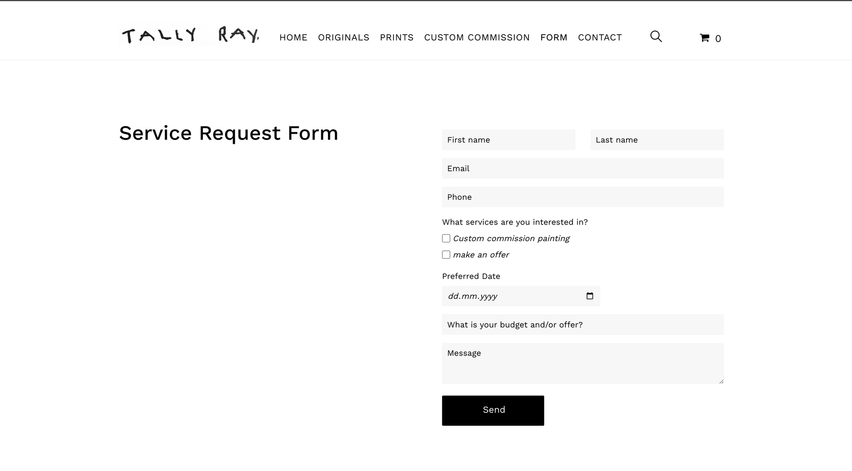This screenshot has height=471, width=852.
Task: Tick the Custom commission painting checkbox
Action: (x=446, y=238)
